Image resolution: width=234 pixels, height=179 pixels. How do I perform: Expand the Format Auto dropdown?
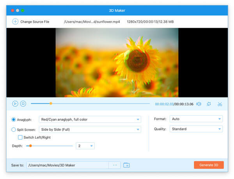[x=220, y=119]
